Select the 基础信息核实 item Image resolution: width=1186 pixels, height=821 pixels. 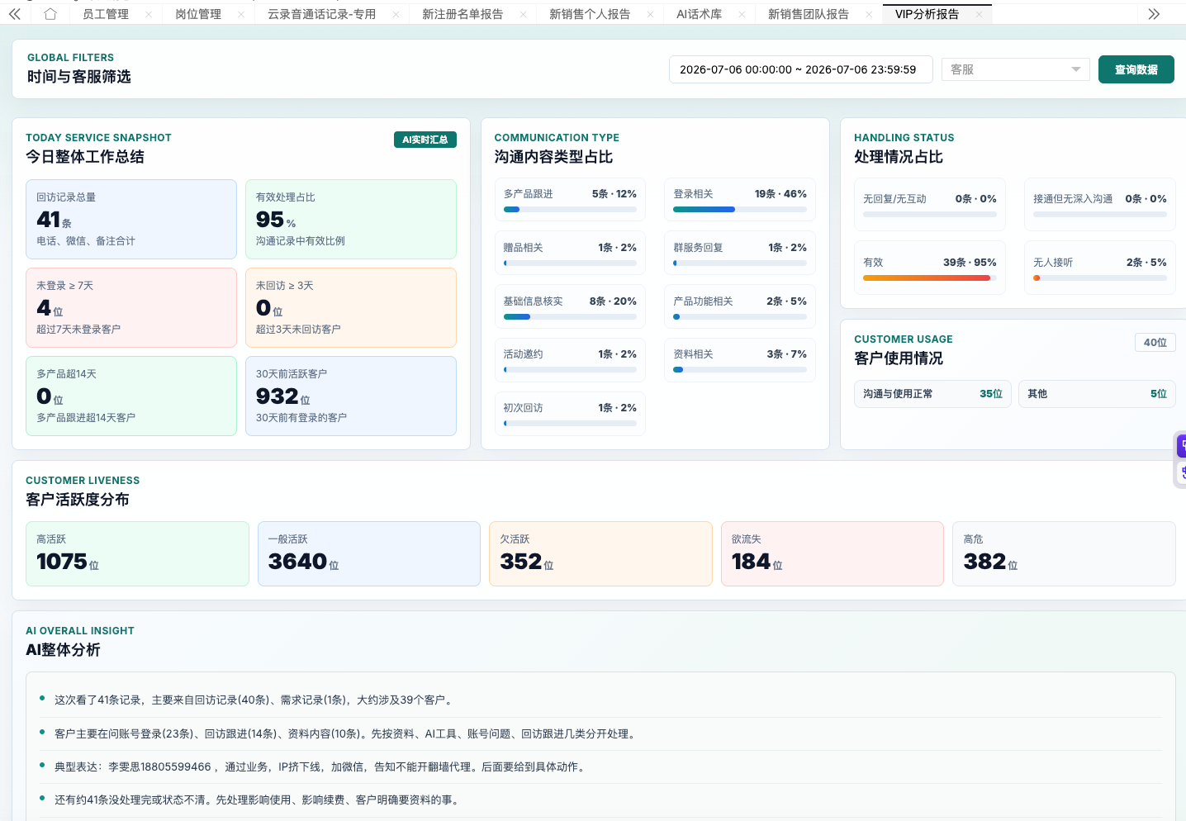570,307
